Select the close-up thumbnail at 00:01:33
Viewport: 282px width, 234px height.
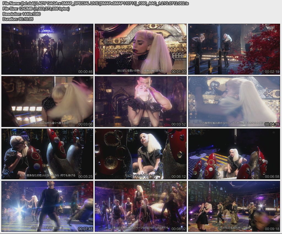click(141, 49)
